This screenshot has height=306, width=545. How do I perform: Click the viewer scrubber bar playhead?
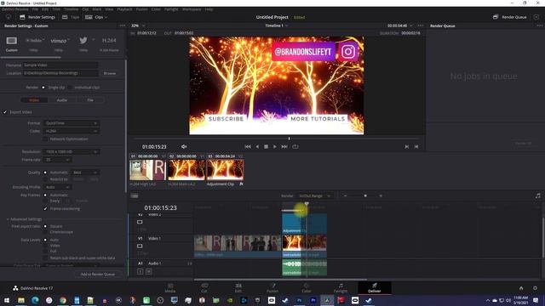point(289,139)
